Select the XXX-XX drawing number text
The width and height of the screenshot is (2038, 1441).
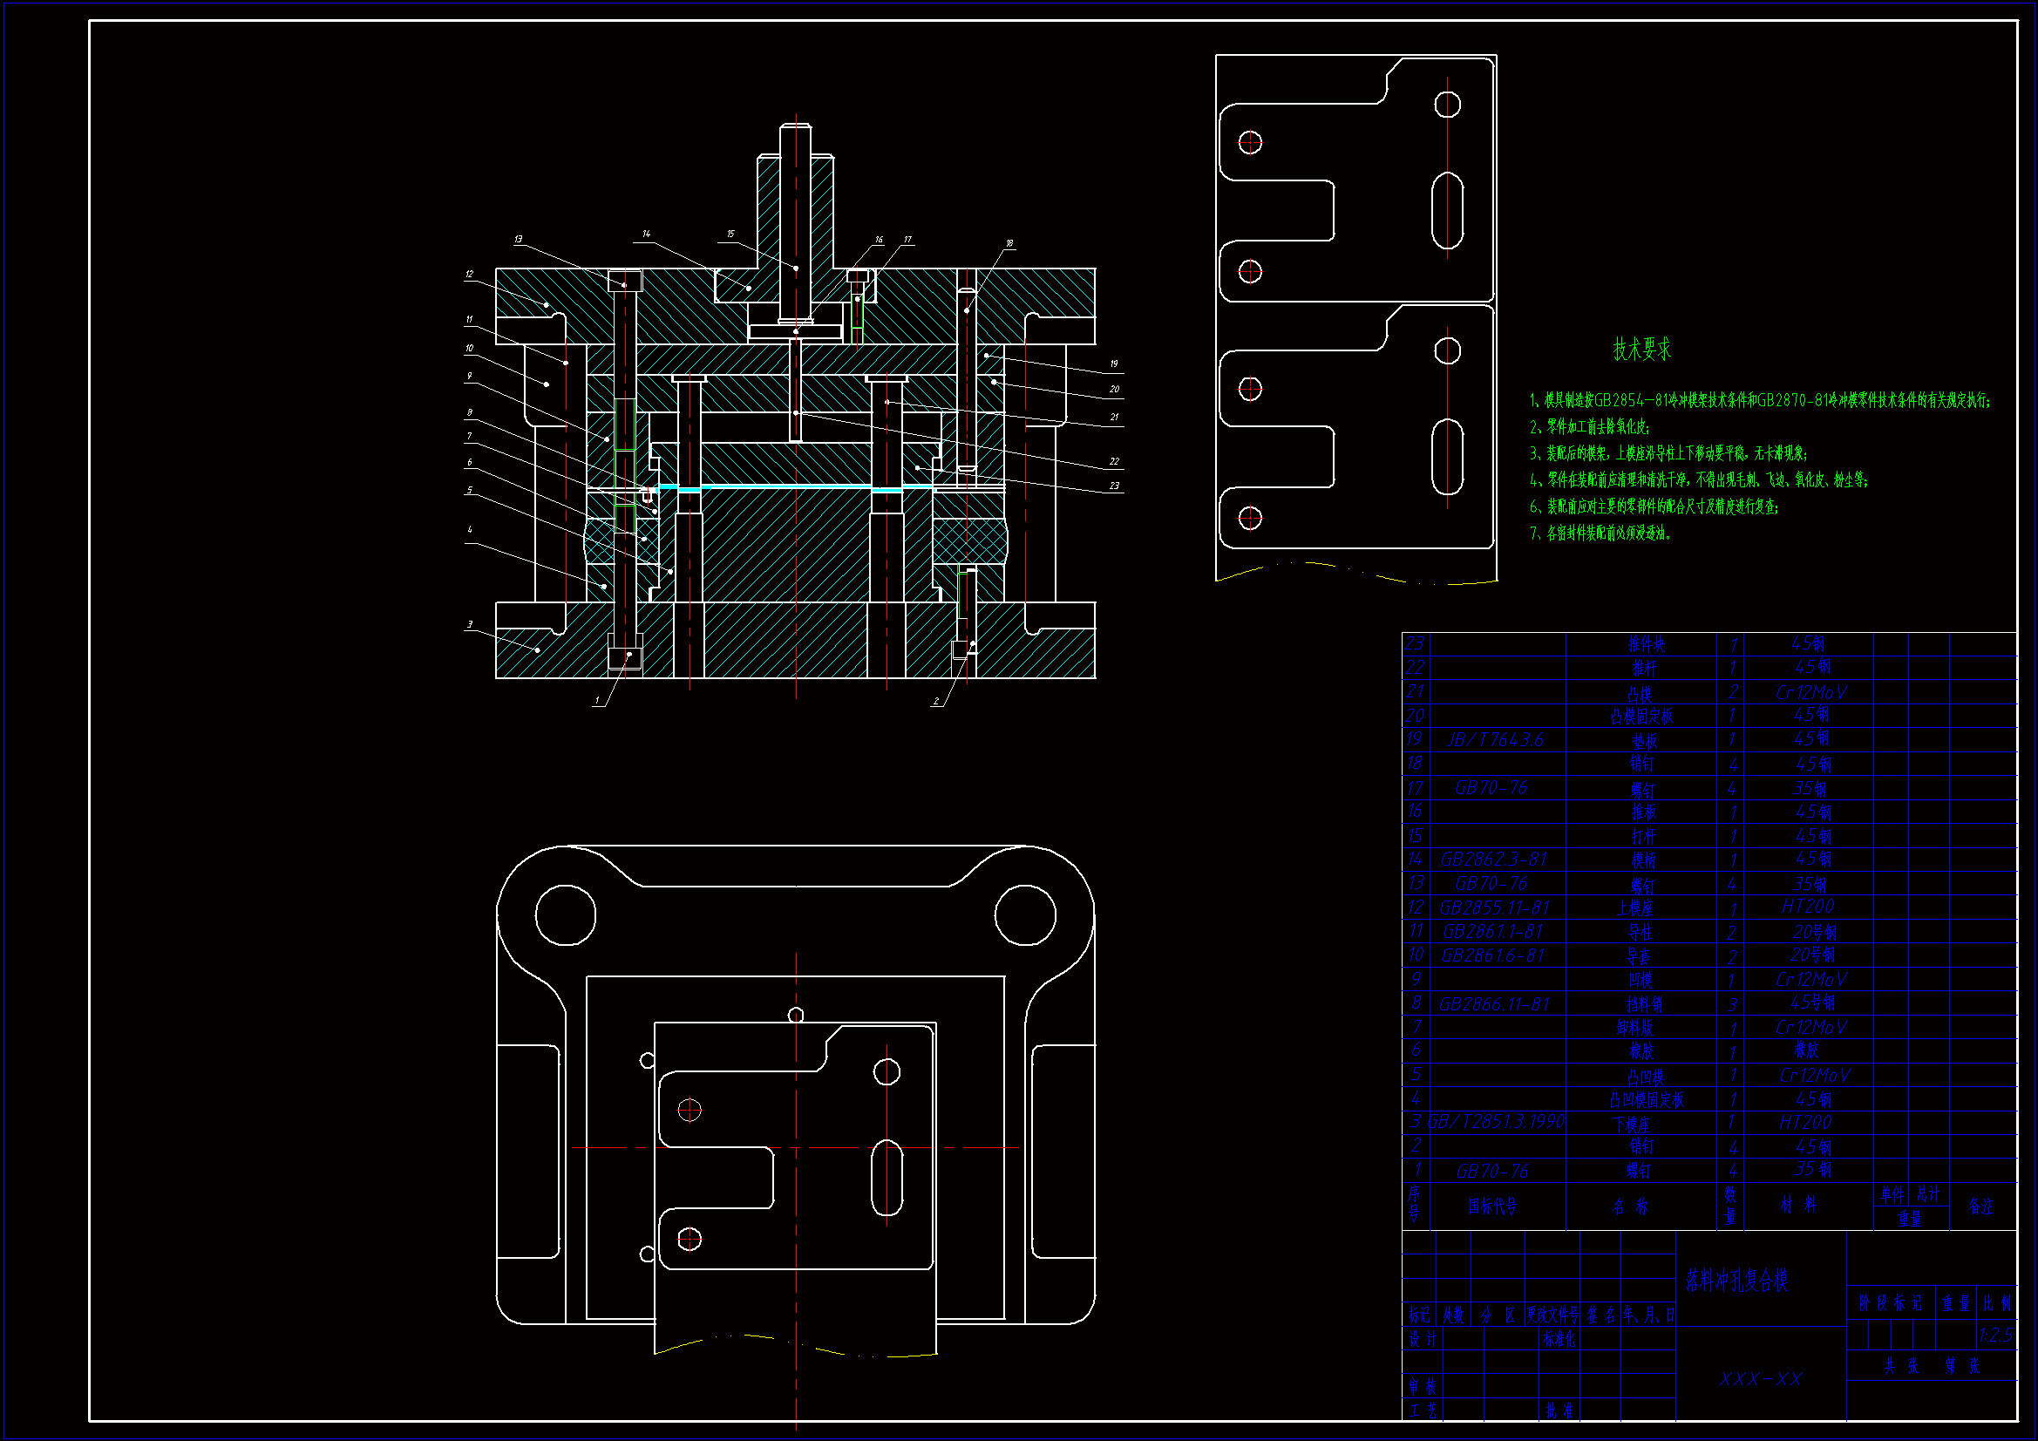pos(1761,1379)
